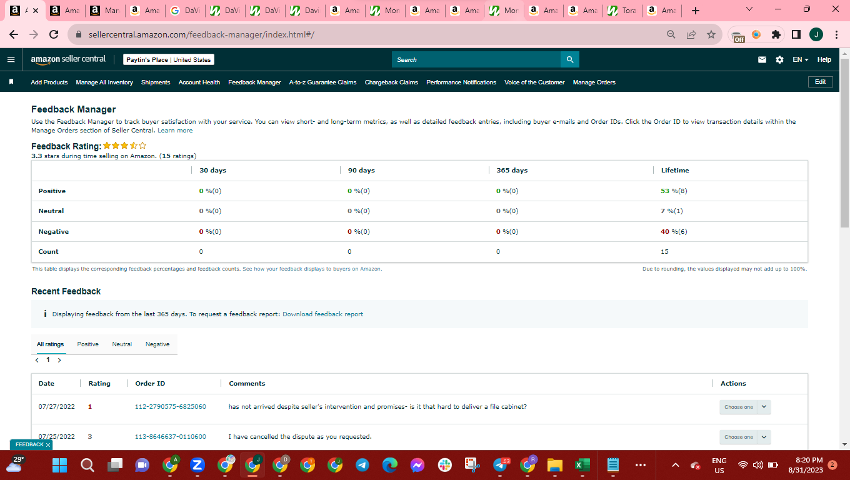Open the Seller Central hamburger menu
Image resolution: width=850 pixels, height=480 pixels.
pyautogui.click(x=11, y=59)
